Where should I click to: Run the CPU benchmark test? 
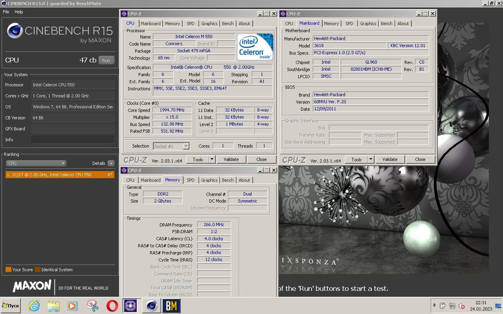tap(106, 60)
